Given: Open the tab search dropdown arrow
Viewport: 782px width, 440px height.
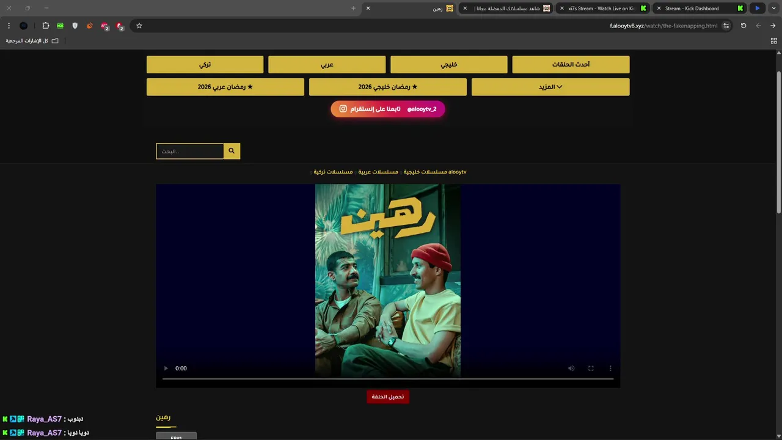Looking at the screenshot, I should click(x=773, y=8).
